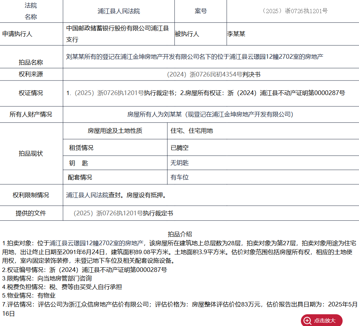The height and width of the screenshot is (326, 359).
Task: Click the 被执行人 label
Action: click(x=187, y=34)
